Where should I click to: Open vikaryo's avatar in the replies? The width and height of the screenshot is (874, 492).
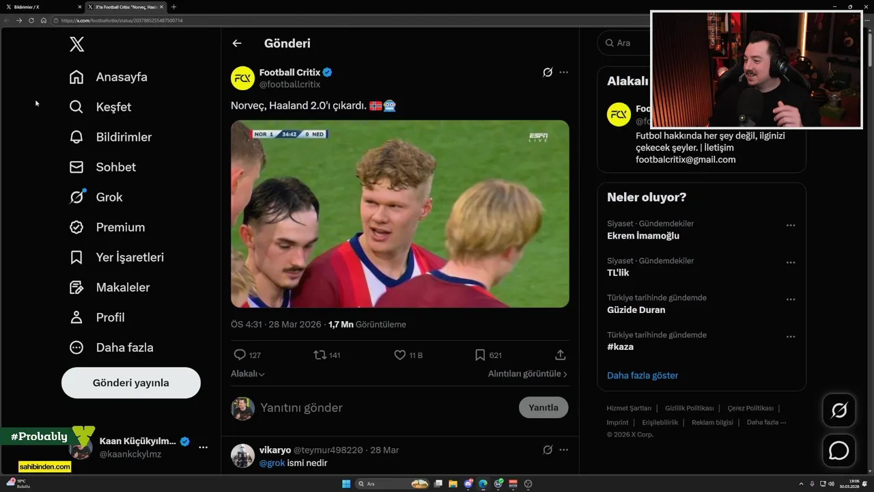242,456
